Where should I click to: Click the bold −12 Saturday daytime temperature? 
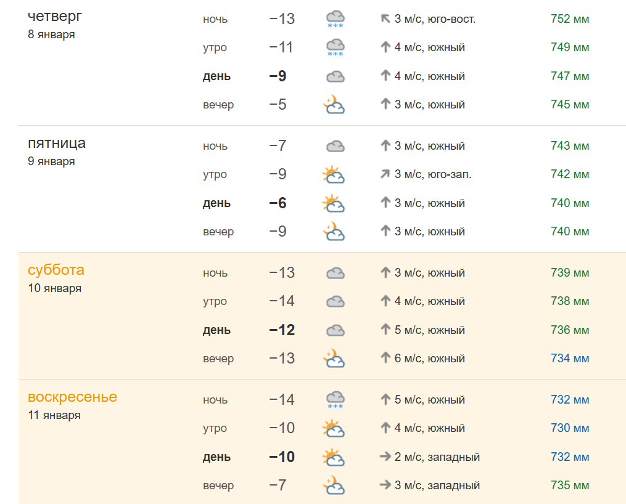(x=282, y=330)
